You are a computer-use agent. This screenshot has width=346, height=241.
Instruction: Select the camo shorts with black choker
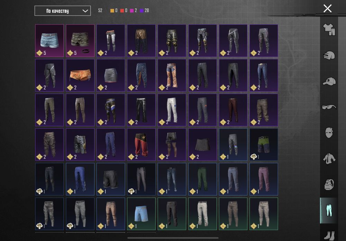tap(80, 41)
